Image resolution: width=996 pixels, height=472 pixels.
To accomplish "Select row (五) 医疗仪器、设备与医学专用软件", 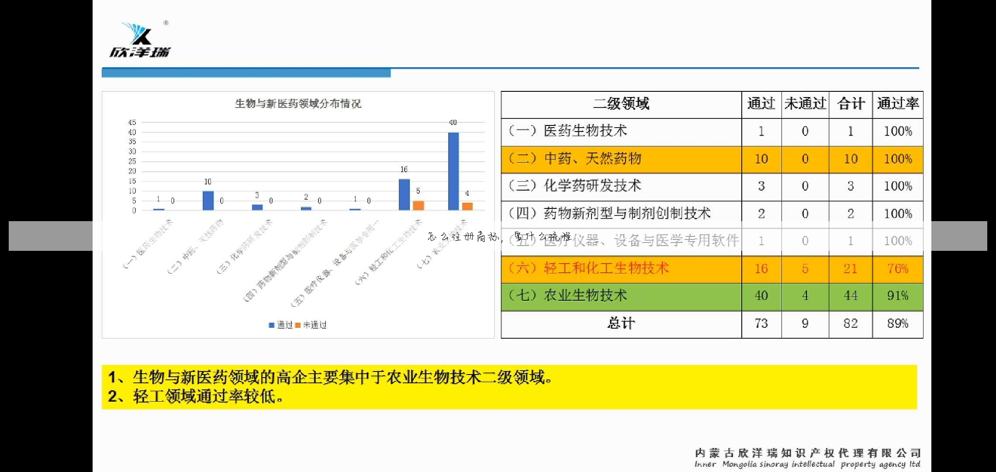I will point(712,241).
